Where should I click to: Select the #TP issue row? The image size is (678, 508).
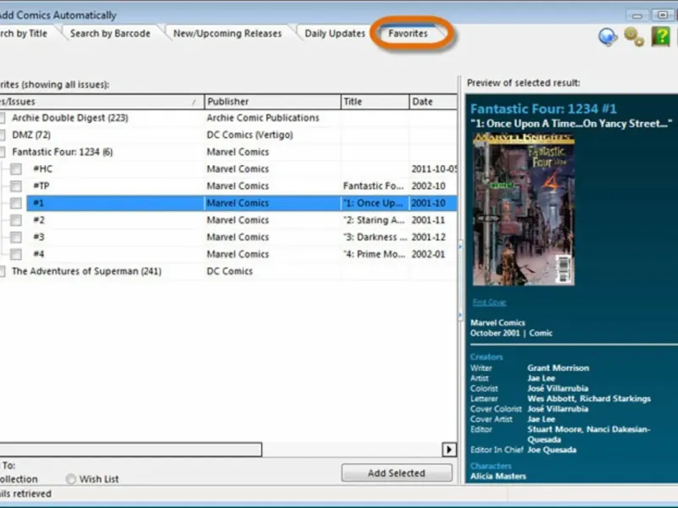242,185
